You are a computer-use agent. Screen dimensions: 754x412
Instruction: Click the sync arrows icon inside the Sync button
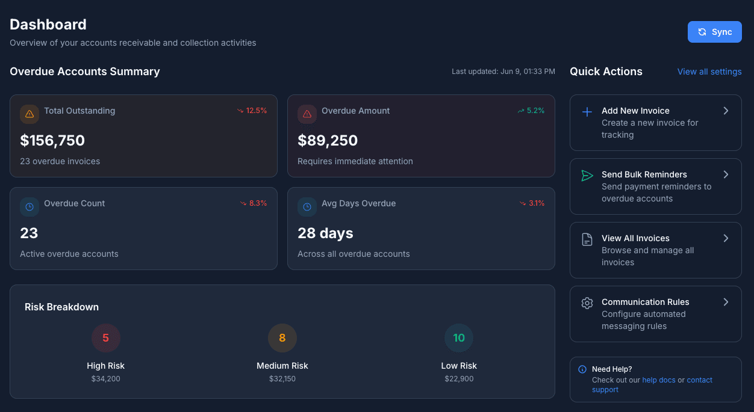(702, 31)
